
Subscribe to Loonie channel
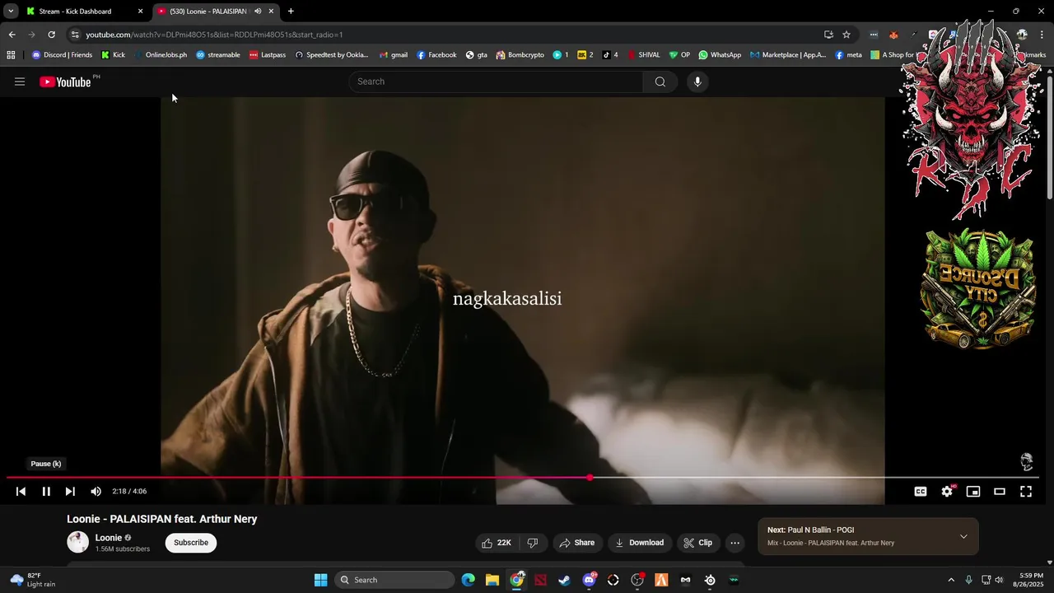191,543
